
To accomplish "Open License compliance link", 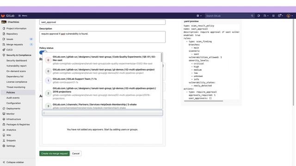I will click(17, 82).
